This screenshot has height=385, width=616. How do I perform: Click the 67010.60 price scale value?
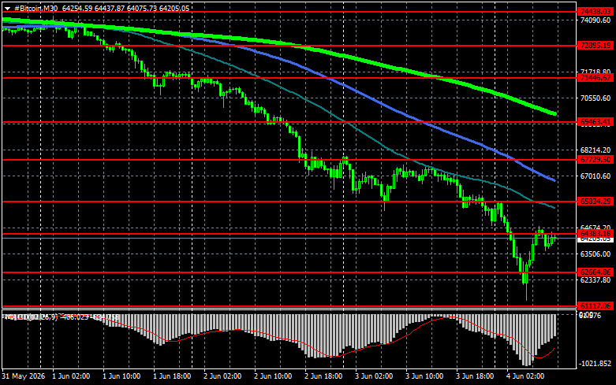coord(595,176)
